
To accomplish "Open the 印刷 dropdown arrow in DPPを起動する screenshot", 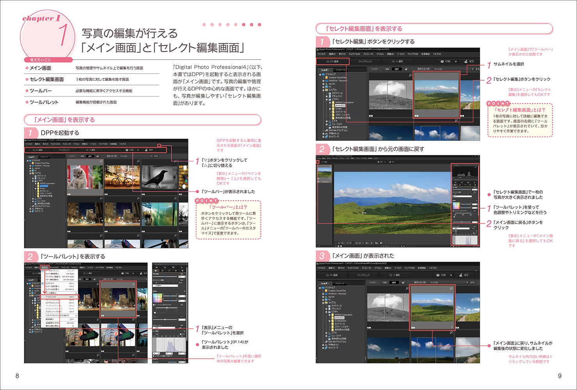I will click(138, 150).
